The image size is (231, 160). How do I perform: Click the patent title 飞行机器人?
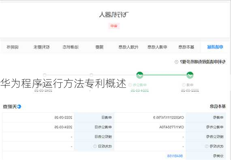point(114,15)
